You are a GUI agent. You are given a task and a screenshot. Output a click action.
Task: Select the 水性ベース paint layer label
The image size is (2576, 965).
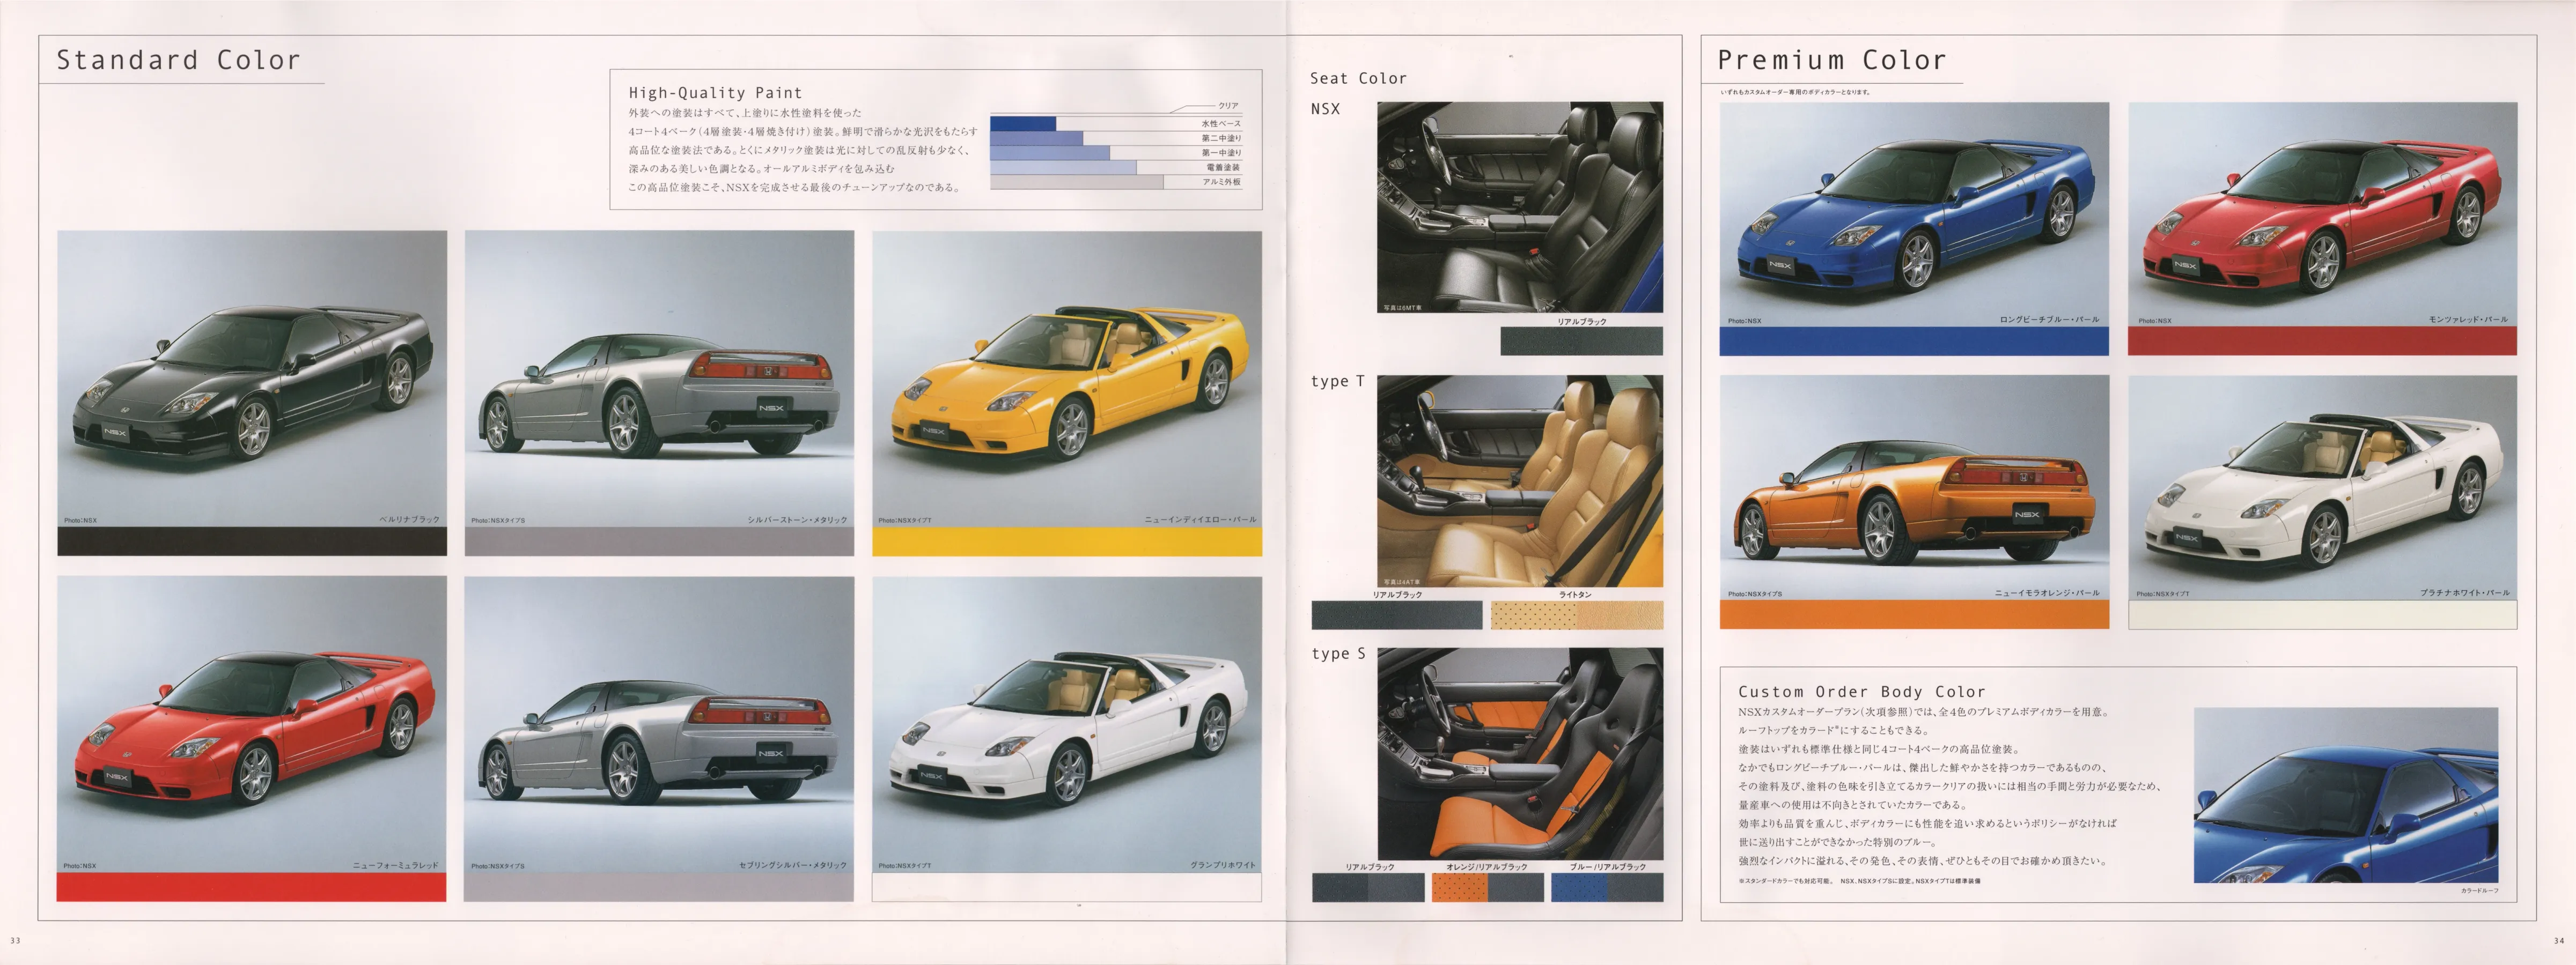(1221, 124)
